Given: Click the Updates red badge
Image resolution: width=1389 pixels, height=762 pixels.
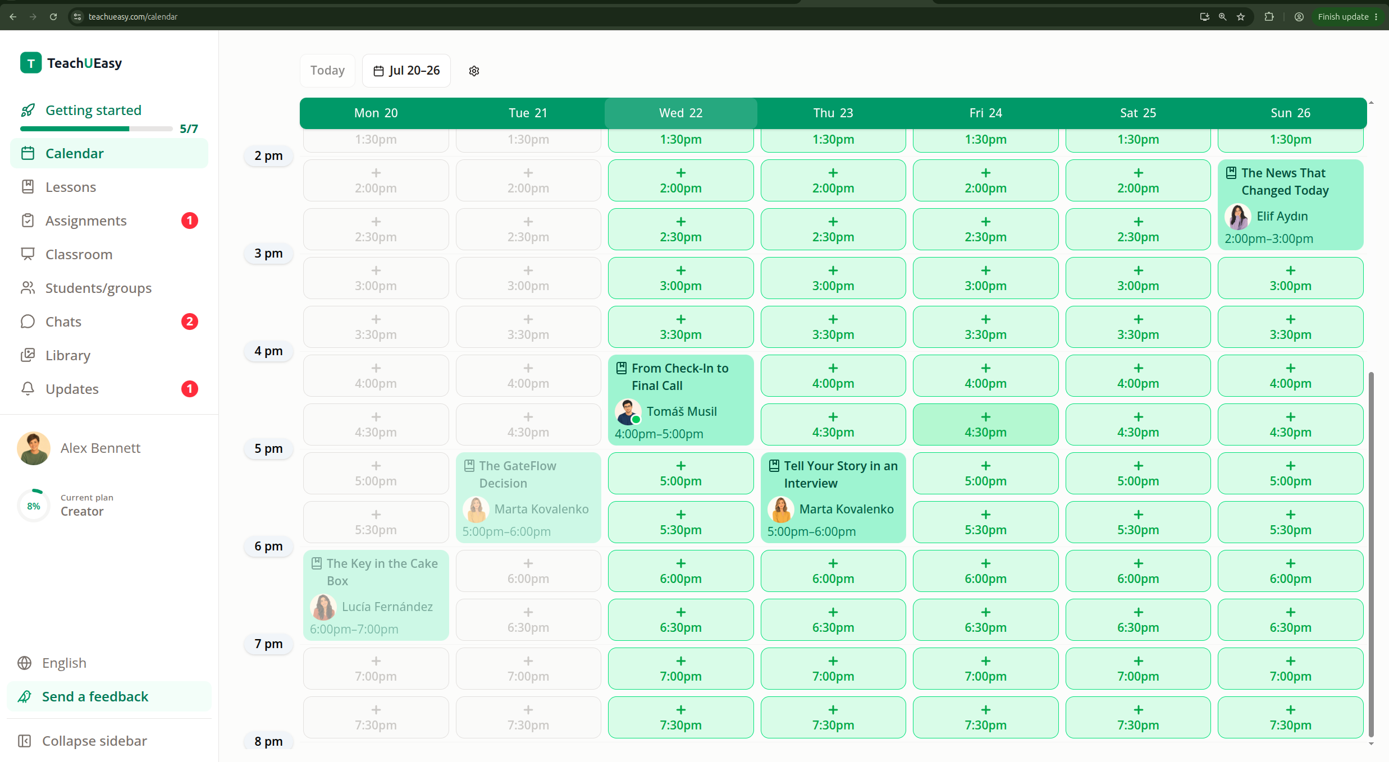Looking at the screenshot, I should coord(190,389).
